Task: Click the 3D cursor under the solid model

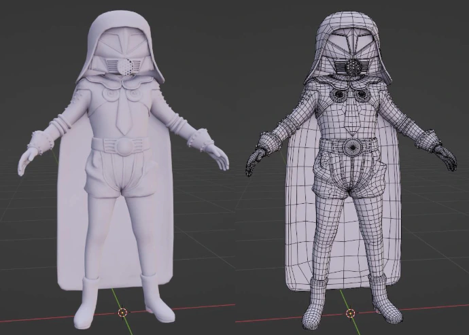Action: pos(122,313)
